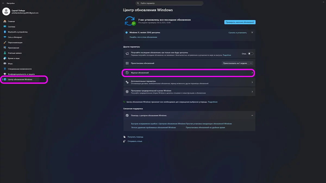Click the Скачать и установить link
Viewport: 326px width, 183px height.
pos(238,32)
